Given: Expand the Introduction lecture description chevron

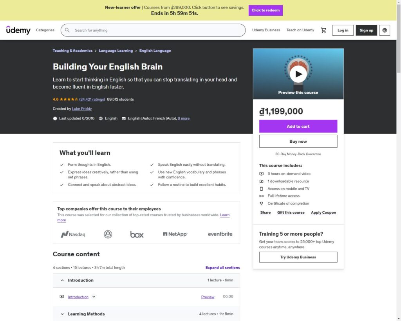Looking at the screenshot, I should (x=94, y=297).
